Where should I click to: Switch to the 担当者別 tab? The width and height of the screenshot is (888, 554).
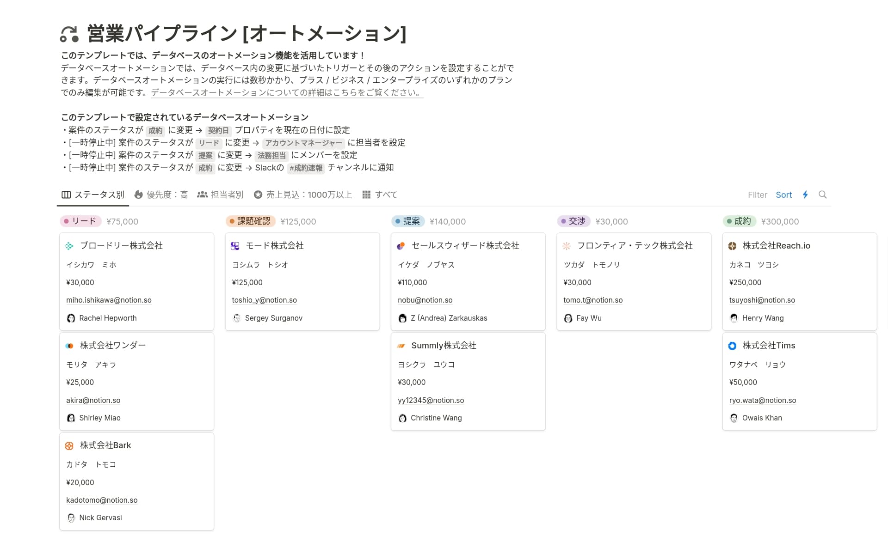pos(227,195)
